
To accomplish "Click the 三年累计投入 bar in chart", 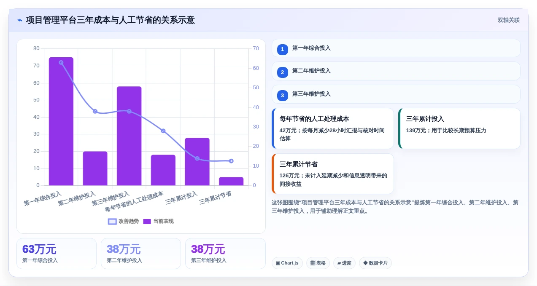I will pos(197,162).
